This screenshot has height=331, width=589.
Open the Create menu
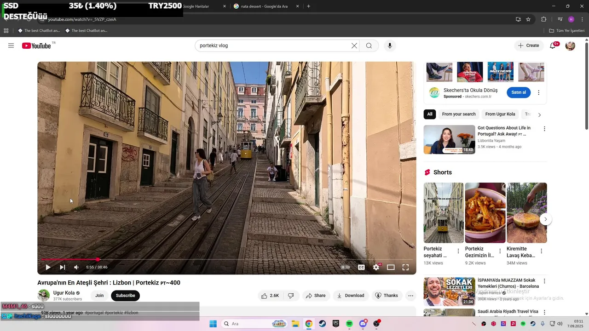(528, 46)
